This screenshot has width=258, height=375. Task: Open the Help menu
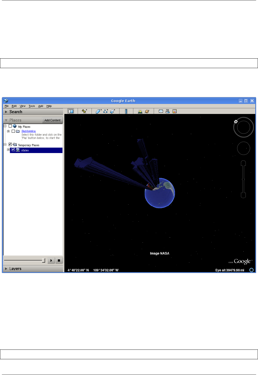49,106
